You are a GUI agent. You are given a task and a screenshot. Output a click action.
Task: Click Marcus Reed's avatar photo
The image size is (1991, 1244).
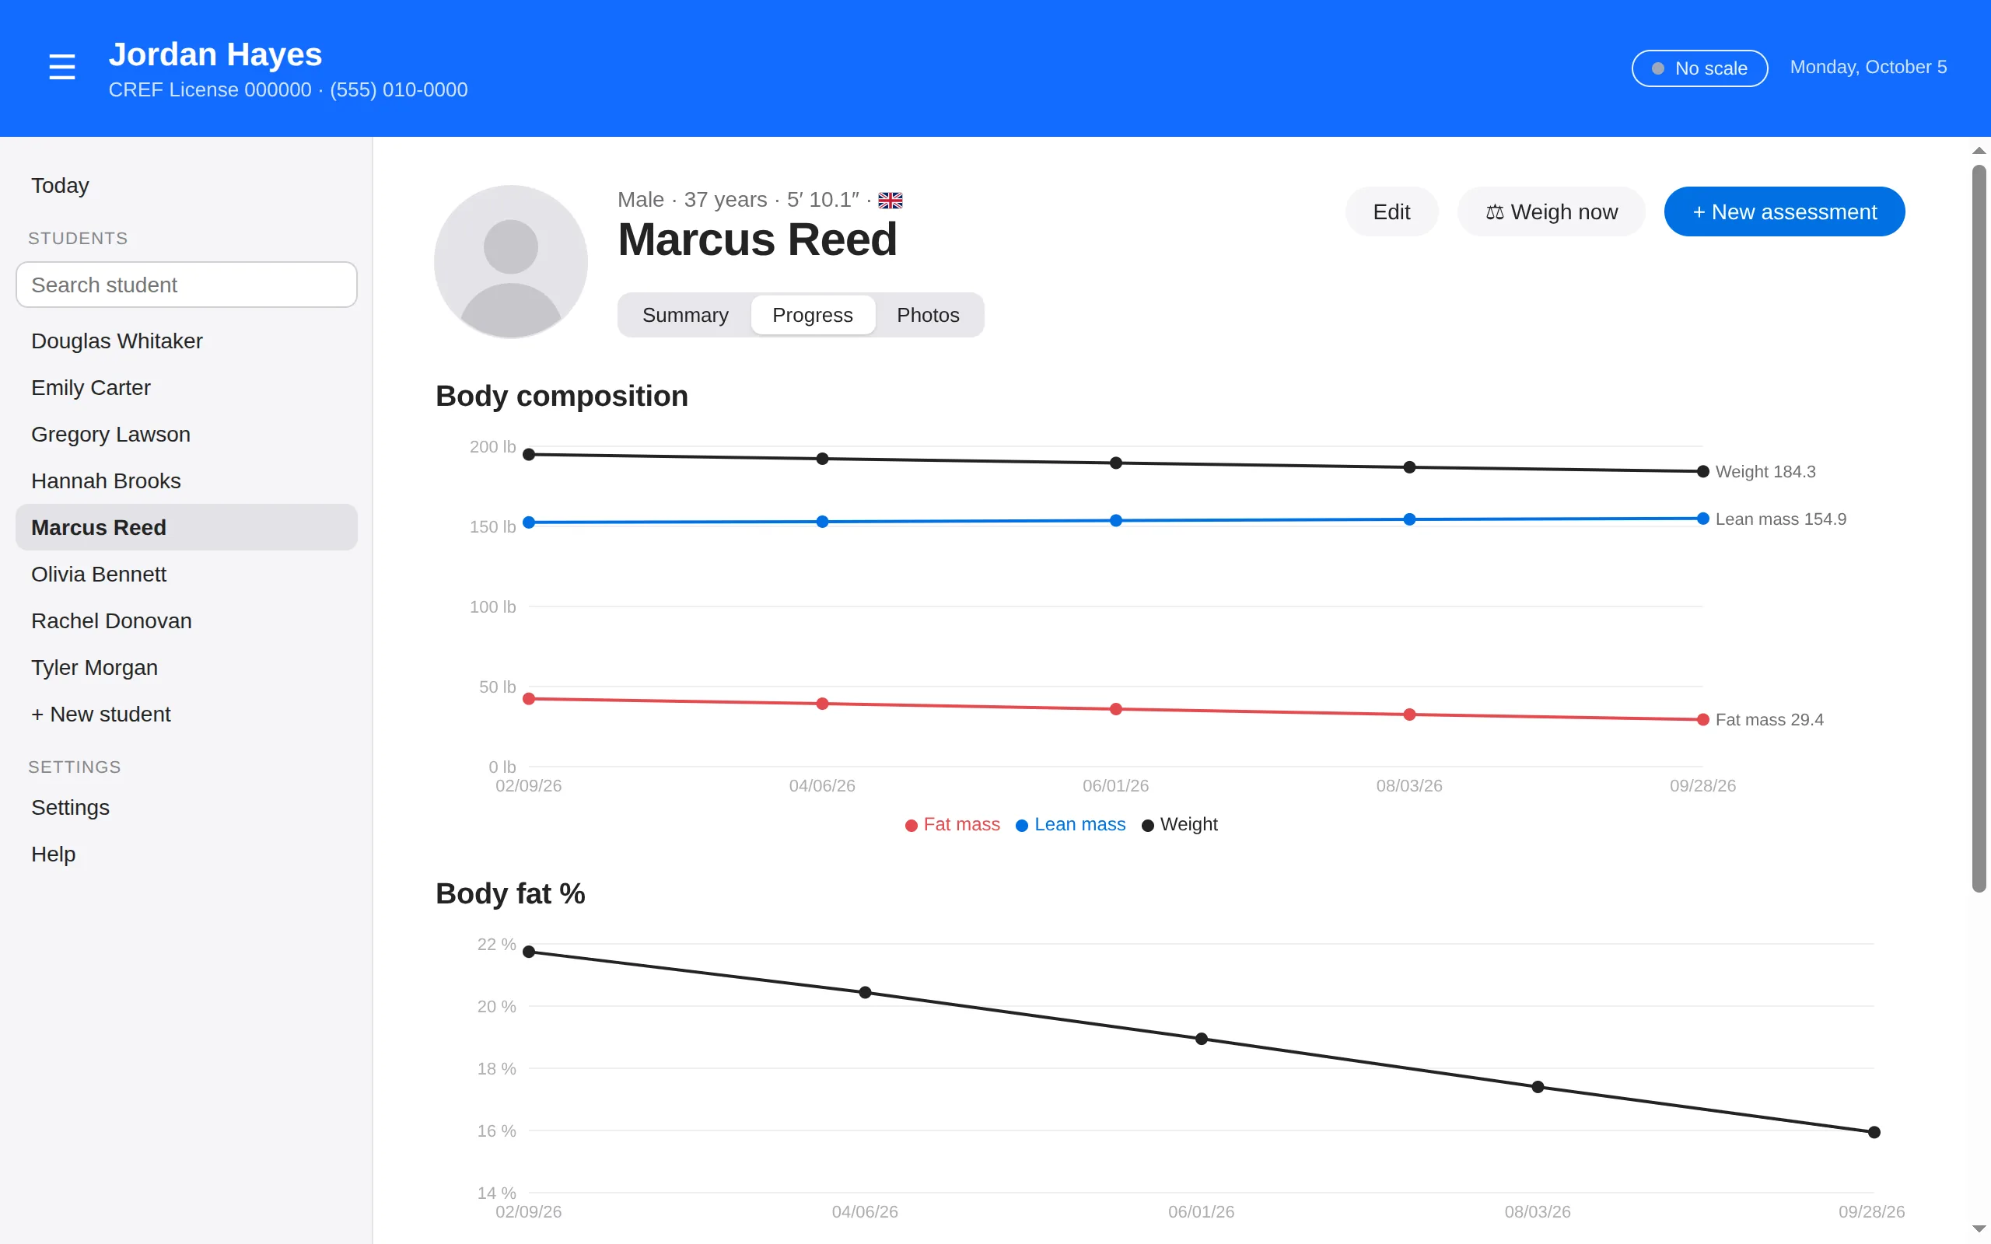tap(511, 262)
